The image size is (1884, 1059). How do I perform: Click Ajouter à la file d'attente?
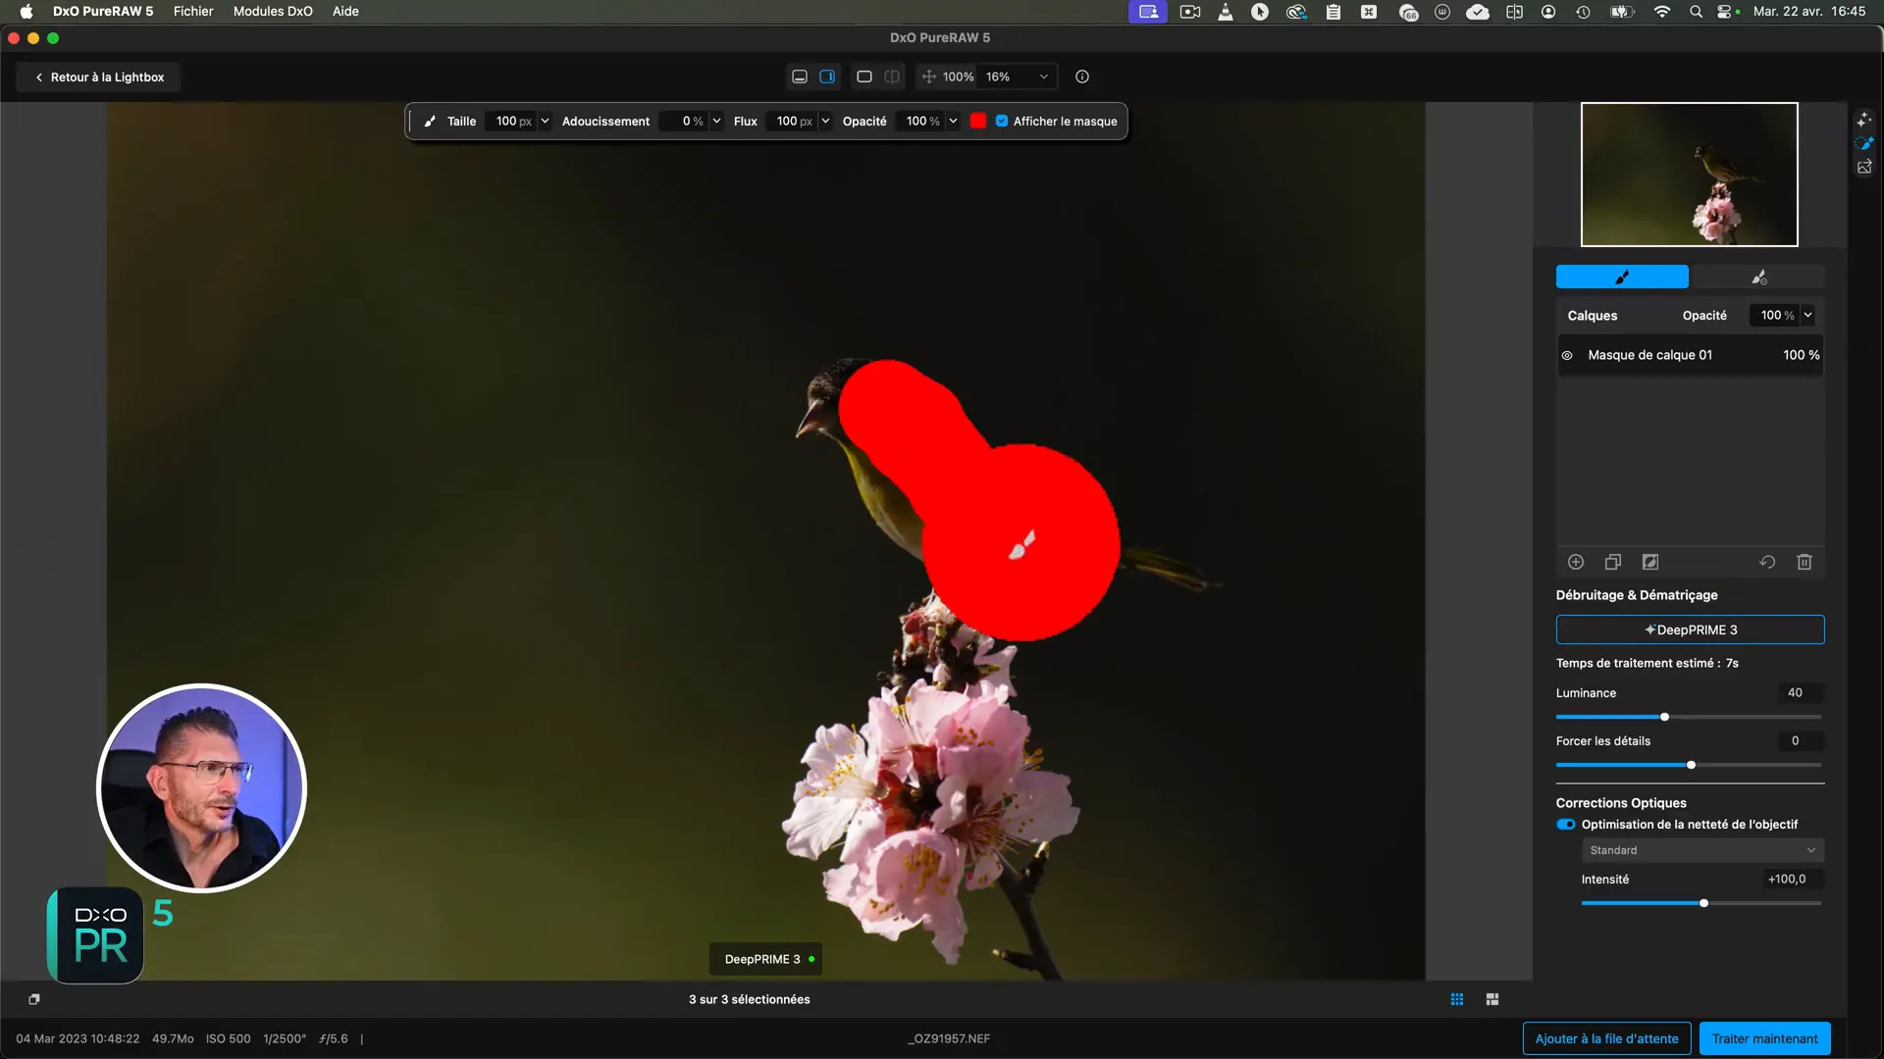[1607, 1038]
